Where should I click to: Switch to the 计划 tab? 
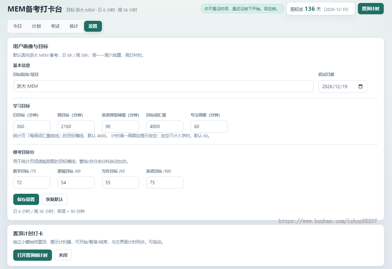pos(36,26)
